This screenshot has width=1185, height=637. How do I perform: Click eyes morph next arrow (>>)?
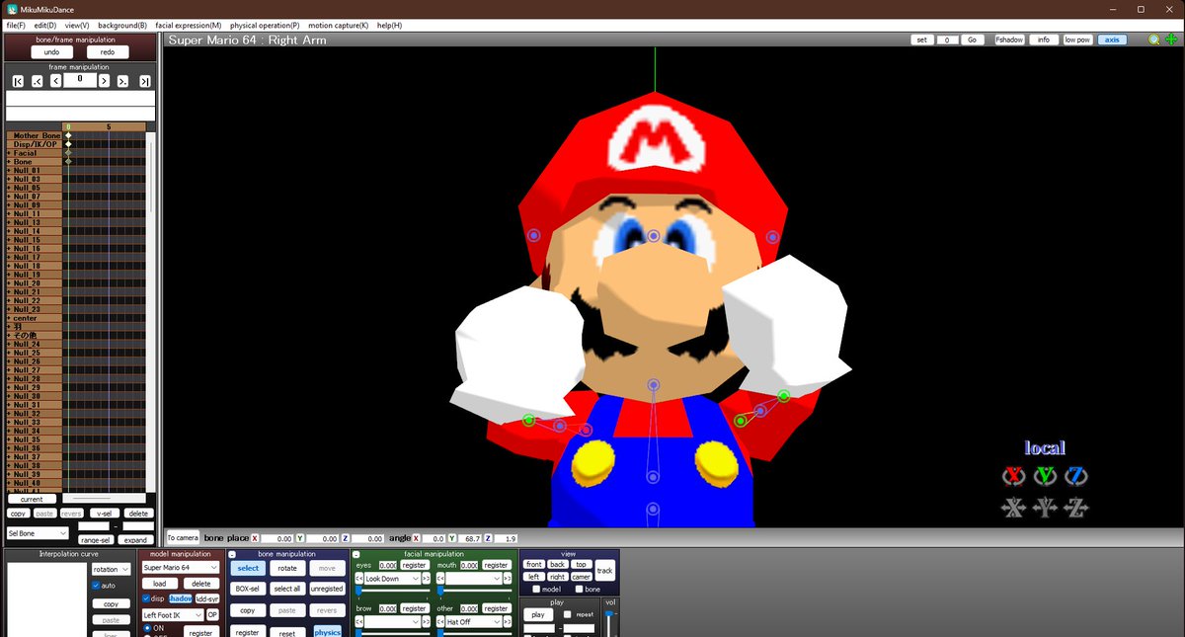coord(426,579)
